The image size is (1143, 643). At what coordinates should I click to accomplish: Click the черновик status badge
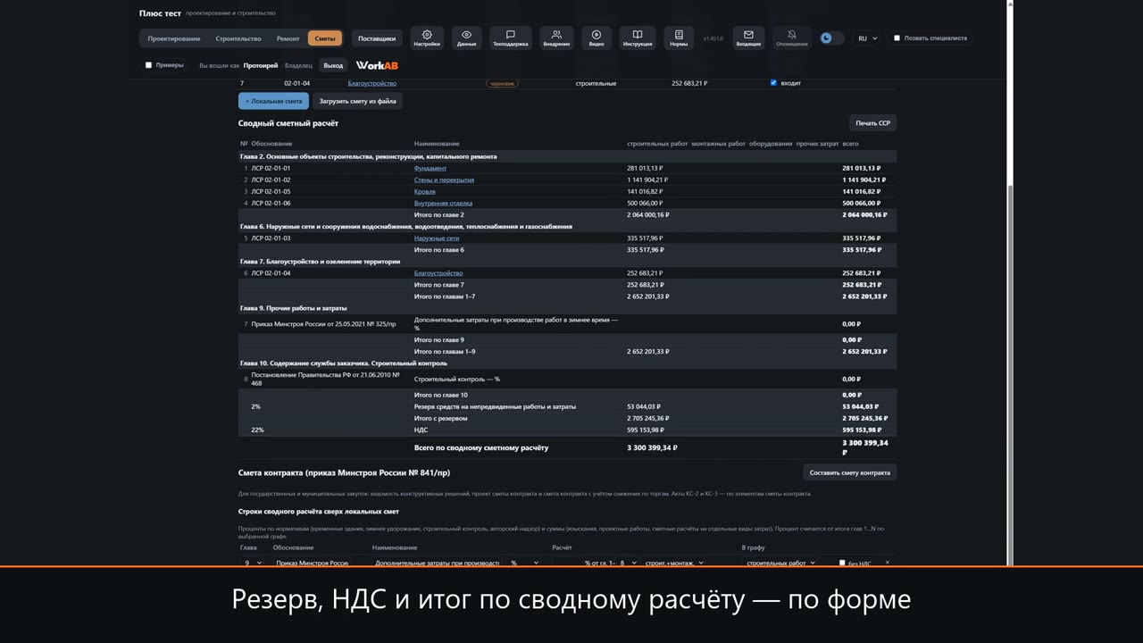pyautogui.click(x=502, y=83)
